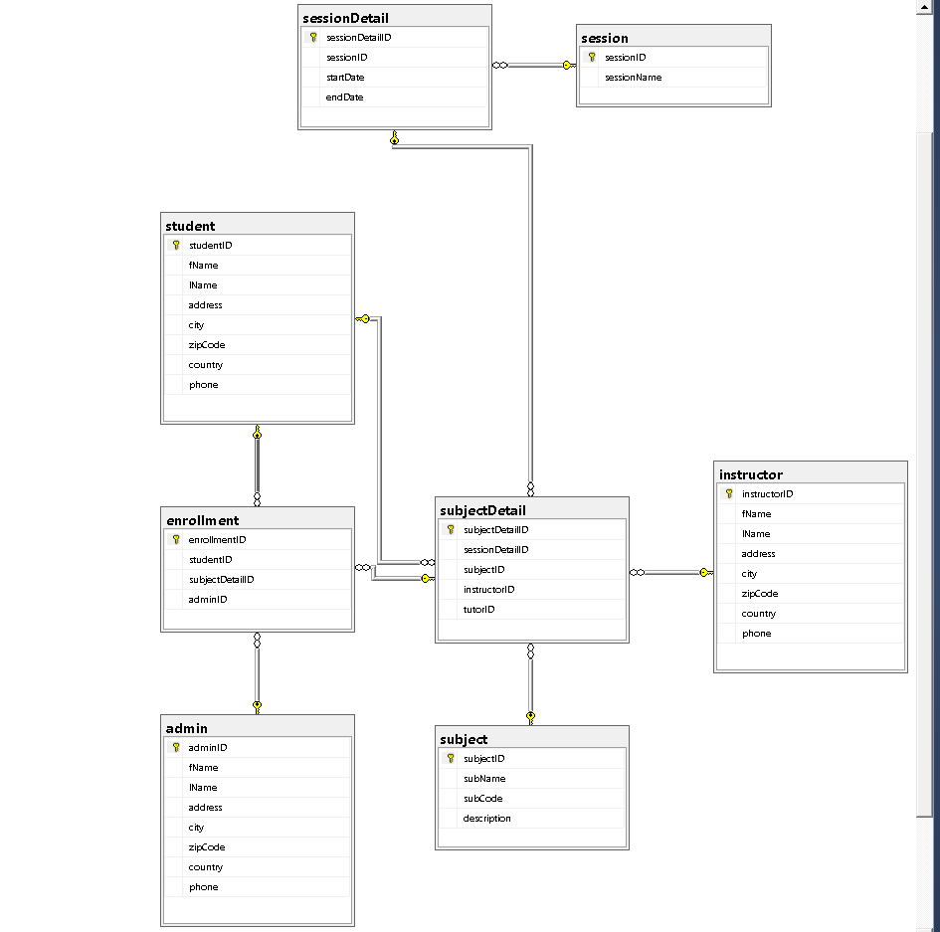The width and height of the screenshot is (940, 932).
Task: Select the subName column in subject table
Action: (482, 778)
